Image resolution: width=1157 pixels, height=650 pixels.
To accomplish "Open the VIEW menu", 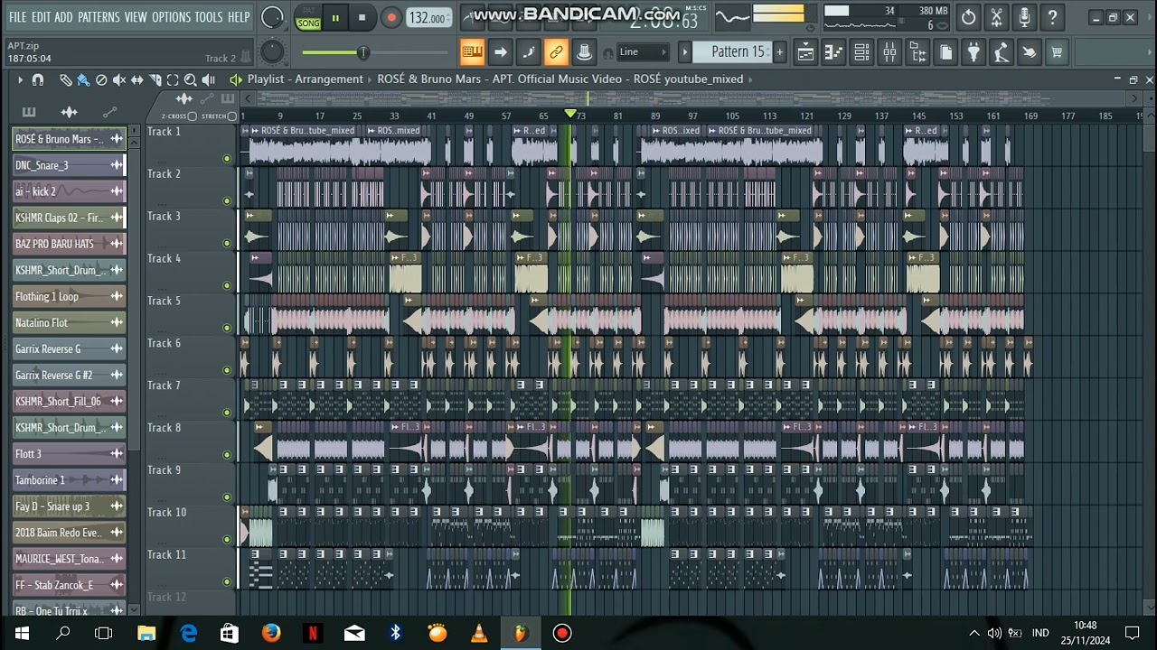I will pos(136,17).
